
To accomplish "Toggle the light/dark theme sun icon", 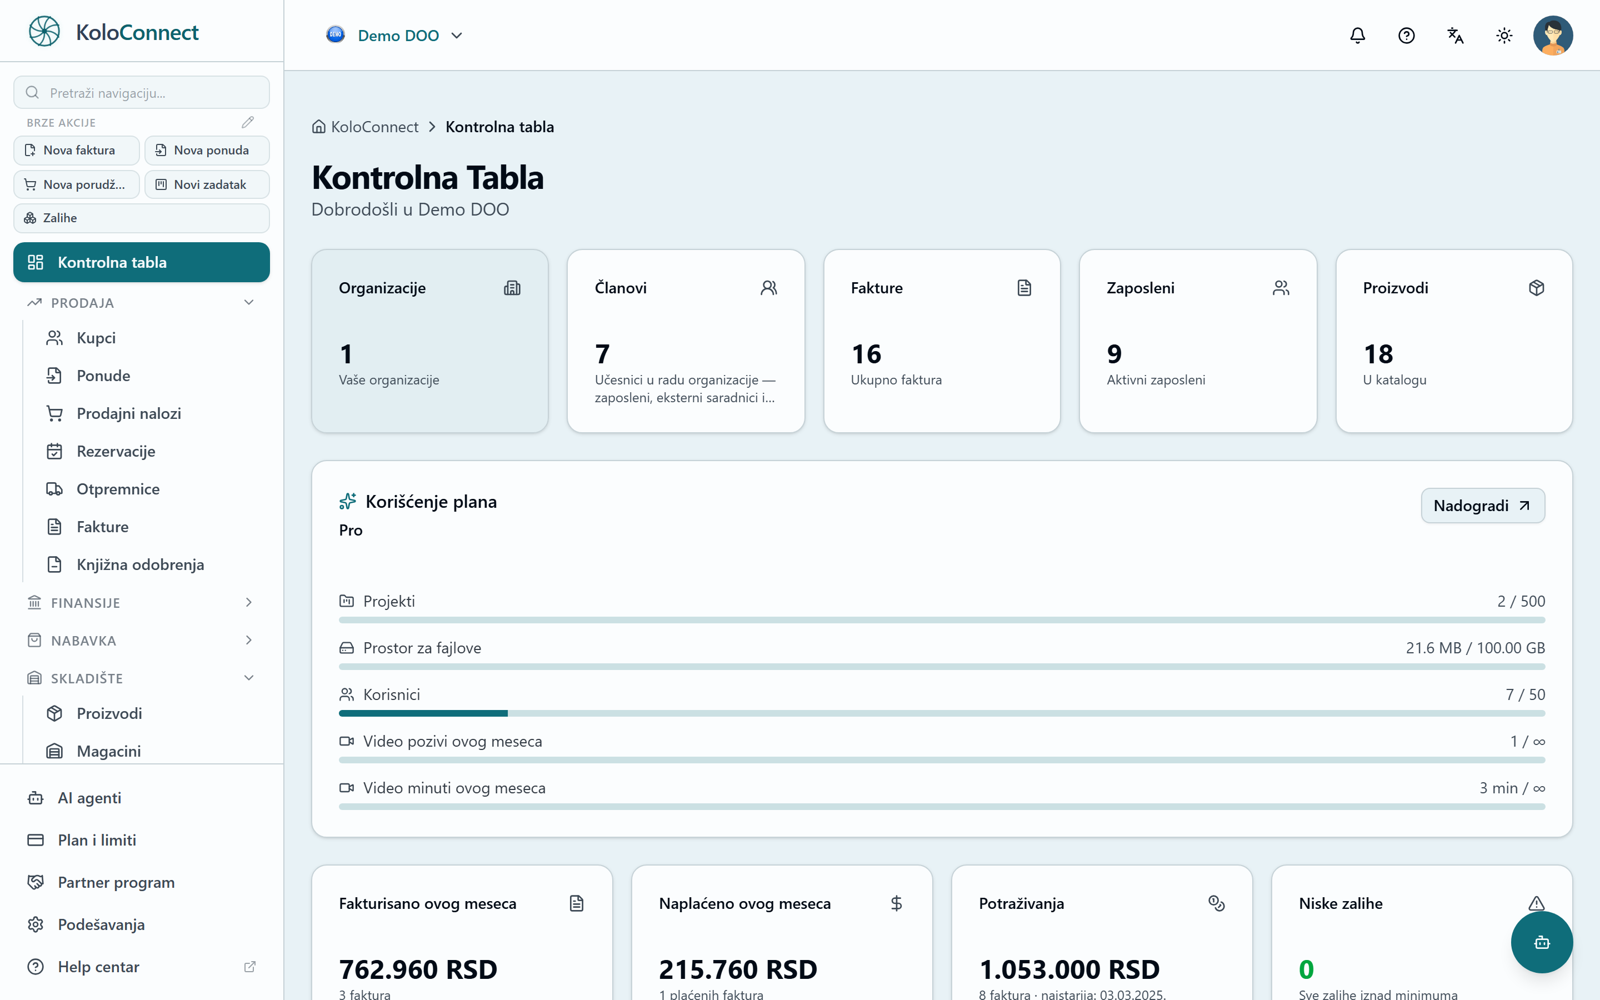I will (1504, 36).
